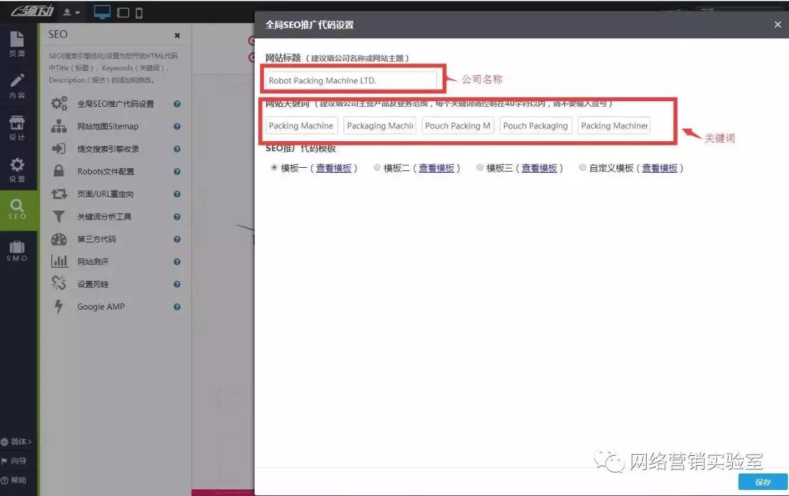The height and width of the screenshot is (496, 789).
Task: Click the website title input field
Action: [353, 80]
